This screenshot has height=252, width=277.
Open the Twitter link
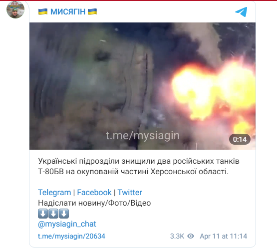130,193
